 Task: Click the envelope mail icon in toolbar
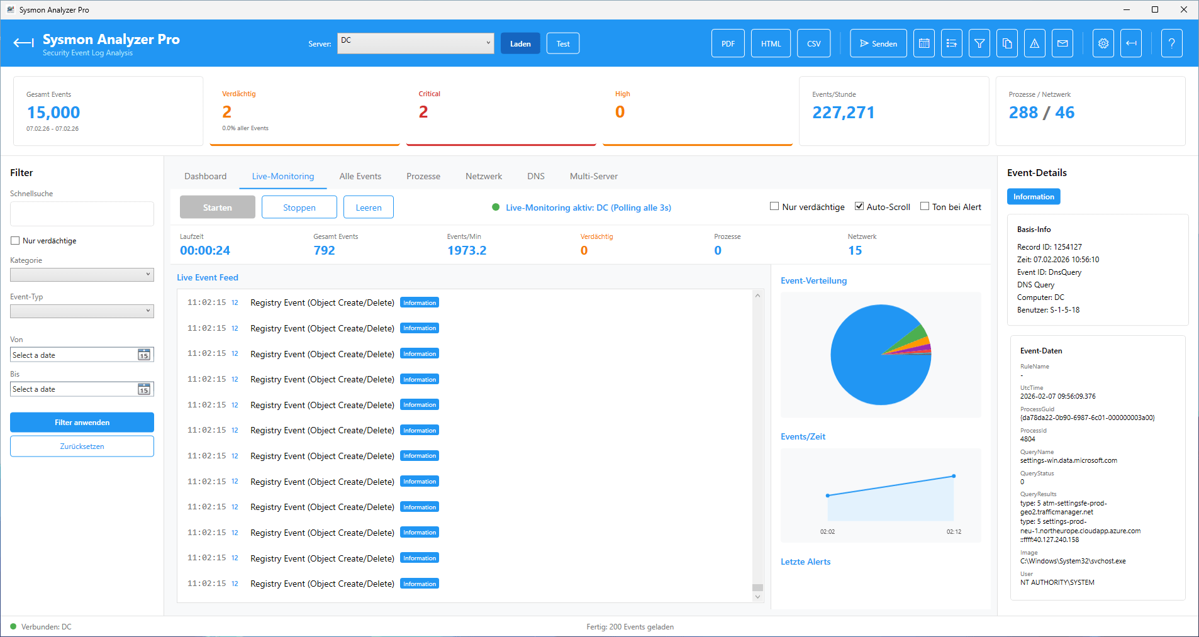(1062, 43)
